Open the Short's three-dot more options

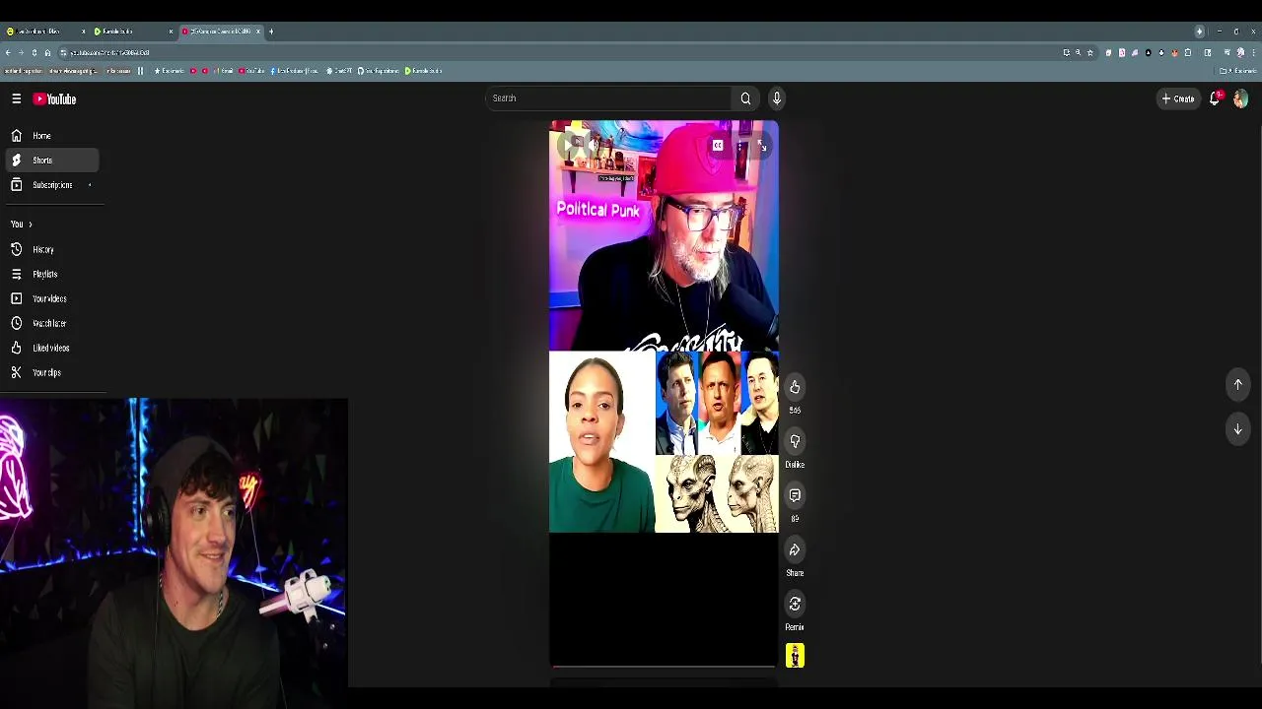coord(739,146)
